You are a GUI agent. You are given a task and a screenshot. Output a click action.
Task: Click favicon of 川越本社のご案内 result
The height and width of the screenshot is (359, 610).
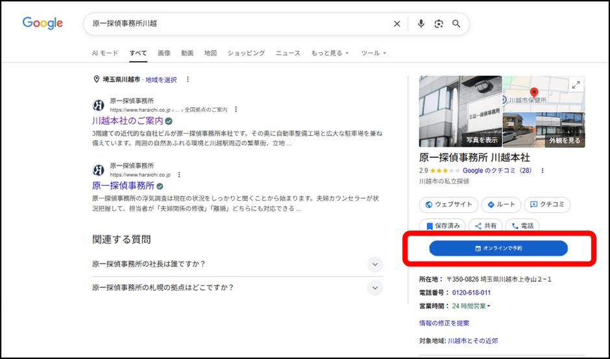pos(99,105)
